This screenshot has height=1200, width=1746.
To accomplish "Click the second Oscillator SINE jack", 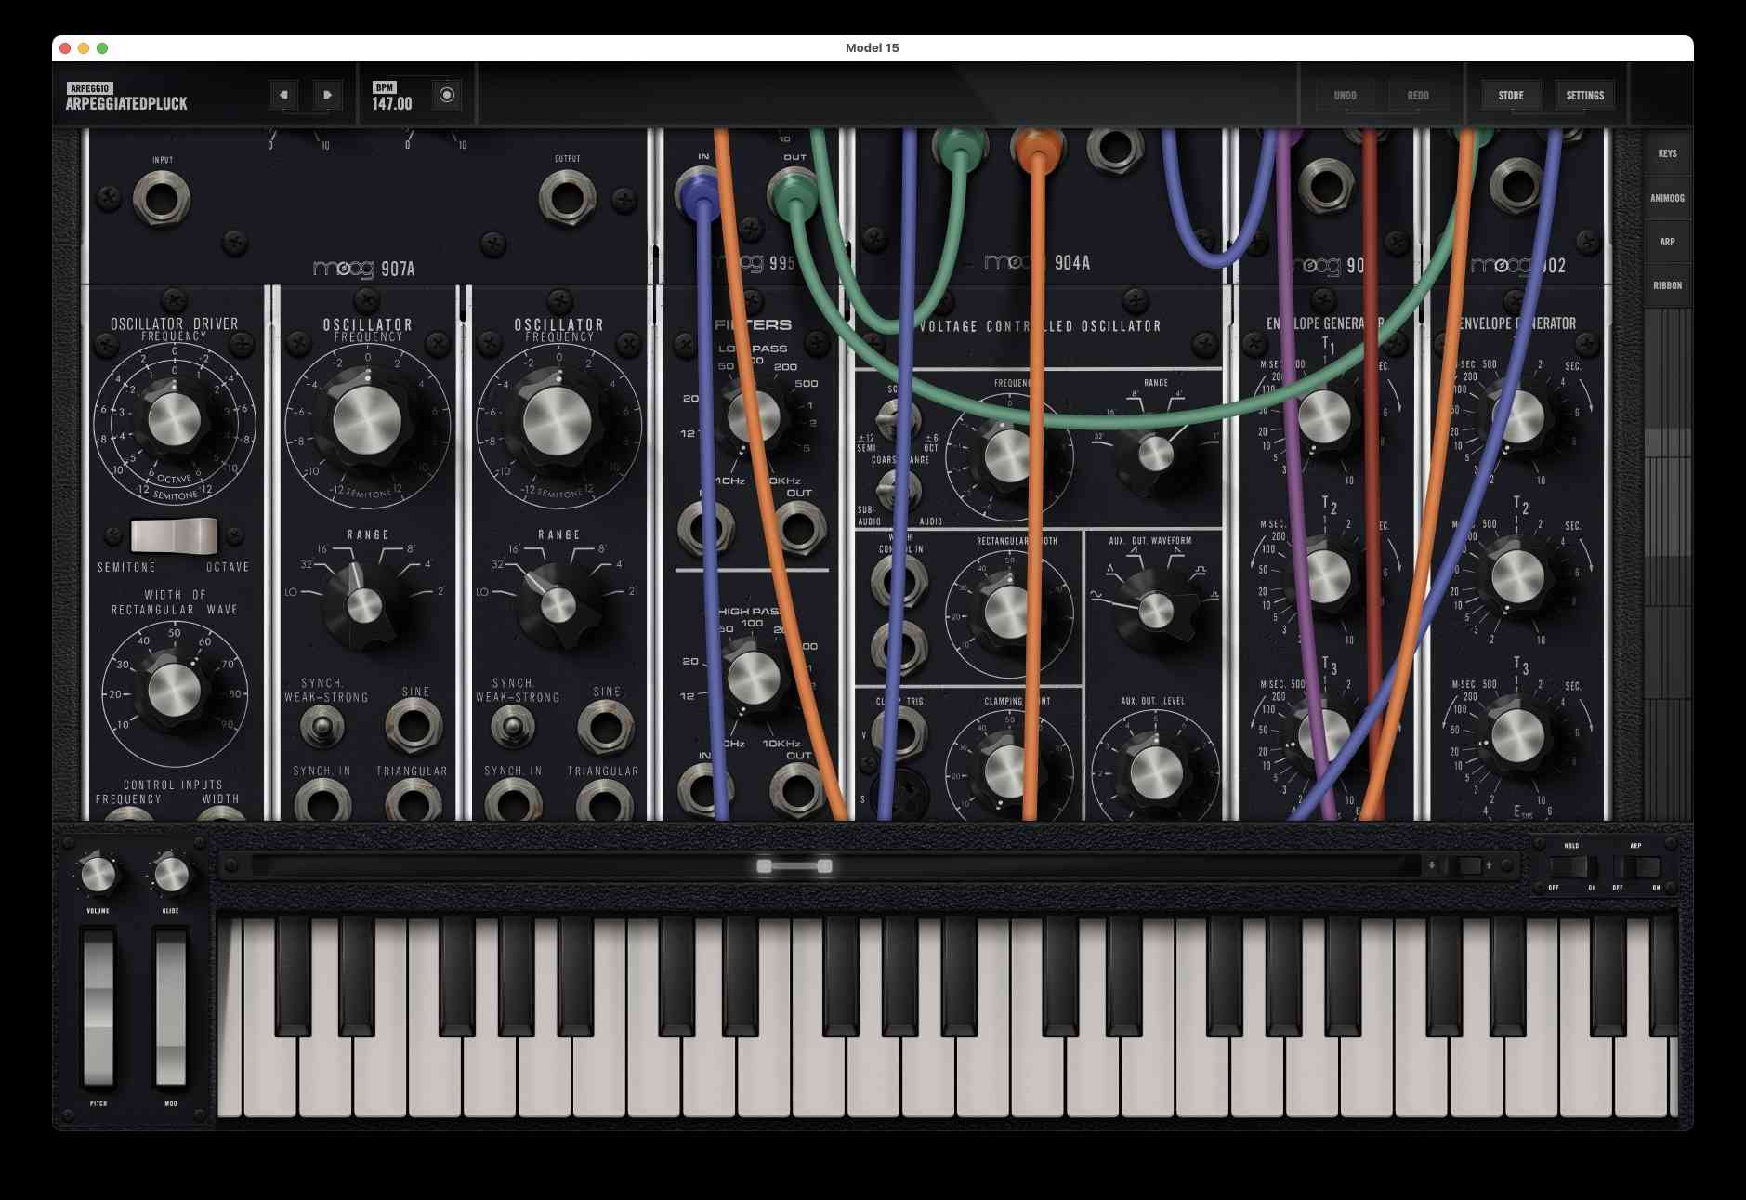I will pos(606,725).
